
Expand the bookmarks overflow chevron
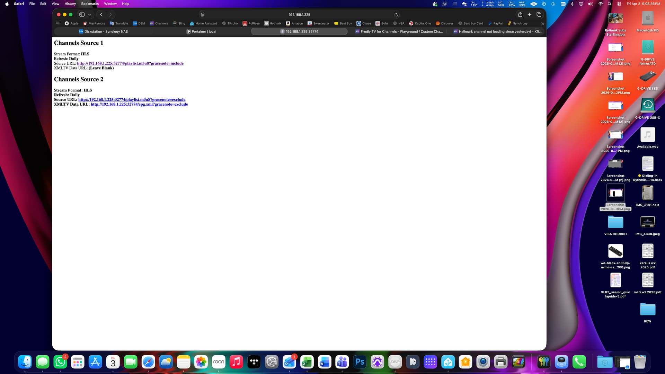tap(542, 24)
